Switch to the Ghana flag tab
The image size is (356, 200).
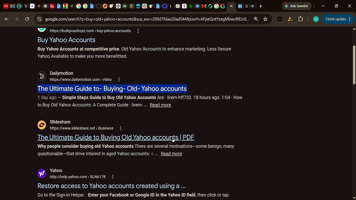[65, 6]
